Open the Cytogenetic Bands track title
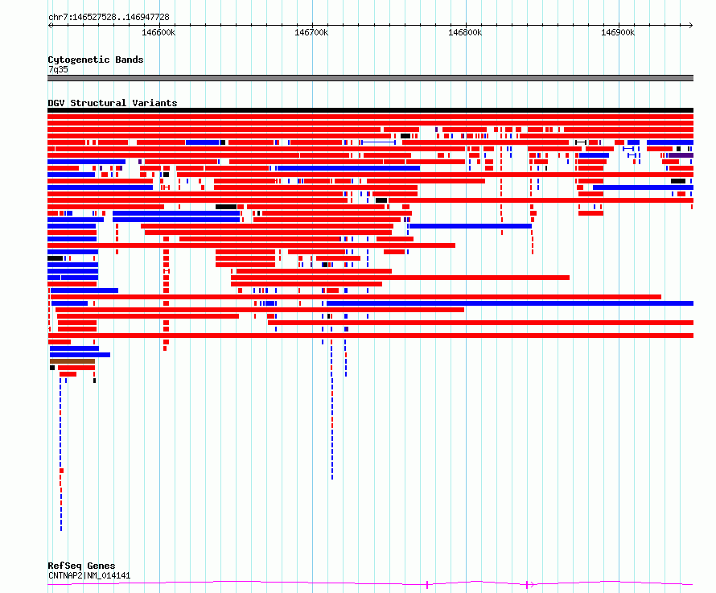Viewport: 716px width, 593px height. (96, 60)
